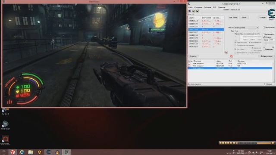The width and height of the screenshot is (276, 155).
Task: Click the yellow round taskbar icon
Action: (40, 152)
